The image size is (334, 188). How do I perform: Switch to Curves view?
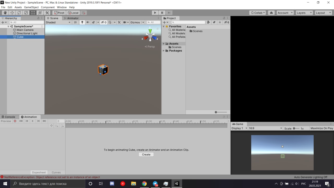(x=56, y=172)
